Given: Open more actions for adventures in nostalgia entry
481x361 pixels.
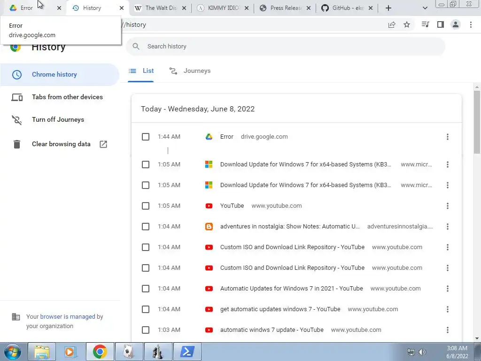Looking at the screenshot, I should tap(448, 227).
